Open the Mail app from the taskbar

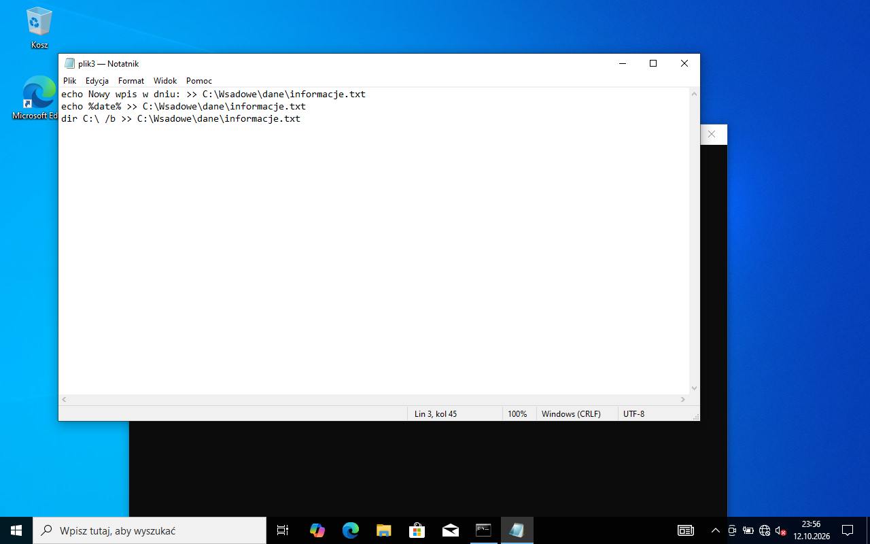pyautogui.click(x=450, y=530)
